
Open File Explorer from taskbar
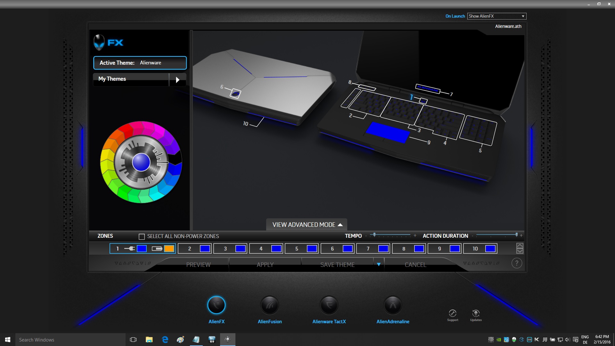pos(149,340)
